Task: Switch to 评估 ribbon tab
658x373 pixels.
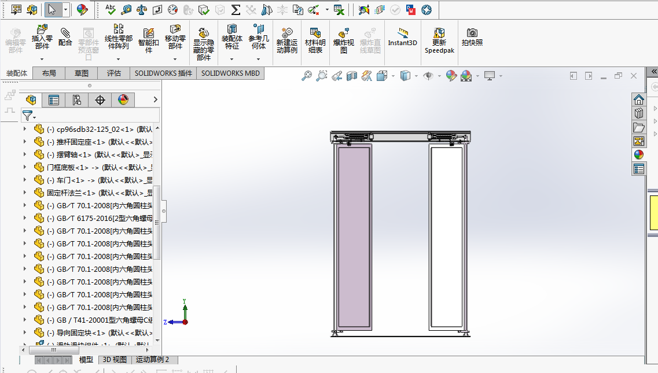Action: [x=113, y=73]
